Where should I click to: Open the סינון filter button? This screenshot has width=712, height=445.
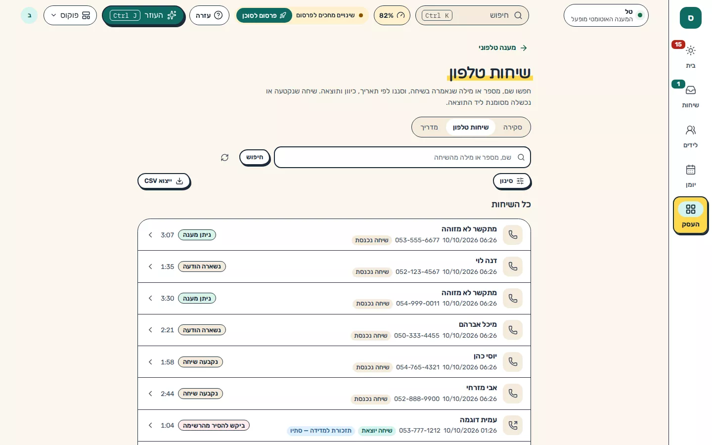point(512,181)
